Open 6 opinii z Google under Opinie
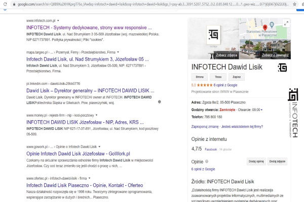Viewport: 304px width, 202px height. pos(203,169)
